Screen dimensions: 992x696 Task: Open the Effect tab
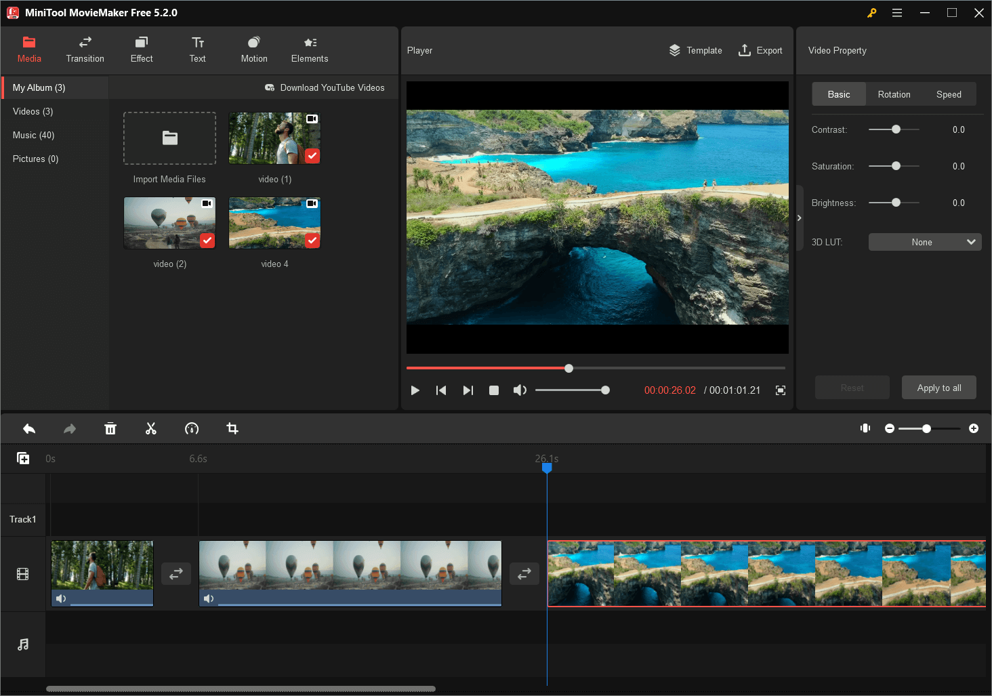pos(142,50)
